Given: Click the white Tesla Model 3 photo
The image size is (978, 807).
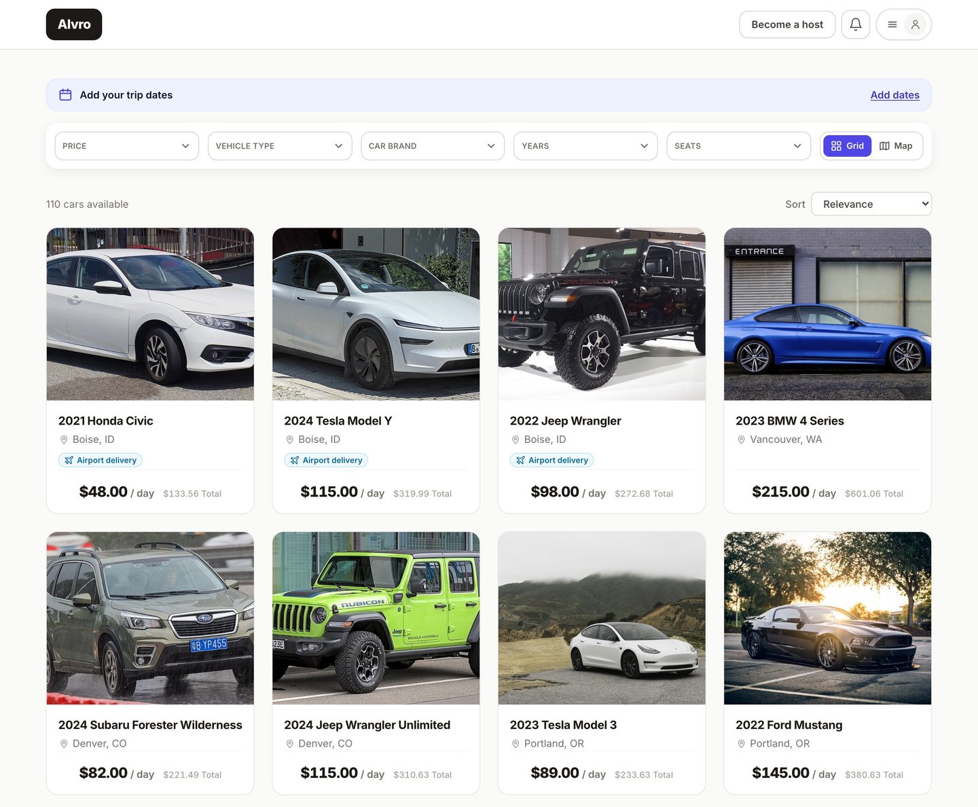Looking at the screenshot, I should click(x=602, y=618).
